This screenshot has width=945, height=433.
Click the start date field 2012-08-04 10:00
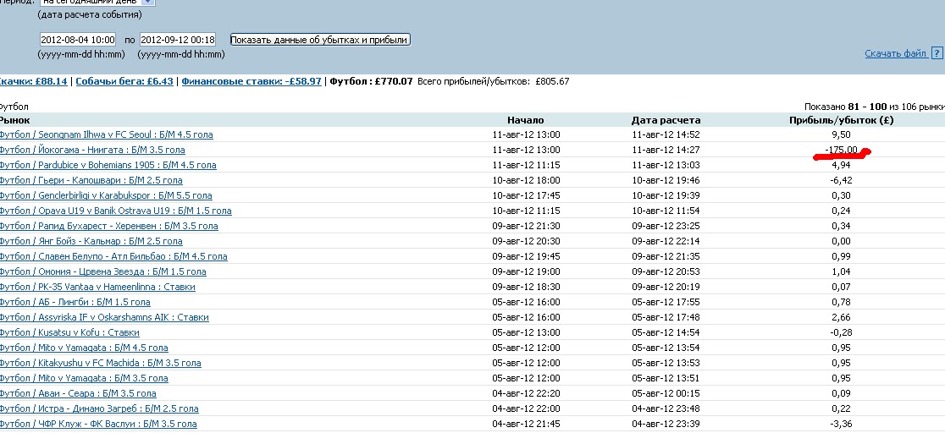coord(78,40)
